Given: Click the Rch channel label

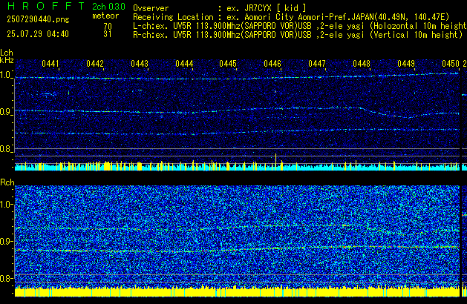Looking at the screenshot, I should 7,182.
